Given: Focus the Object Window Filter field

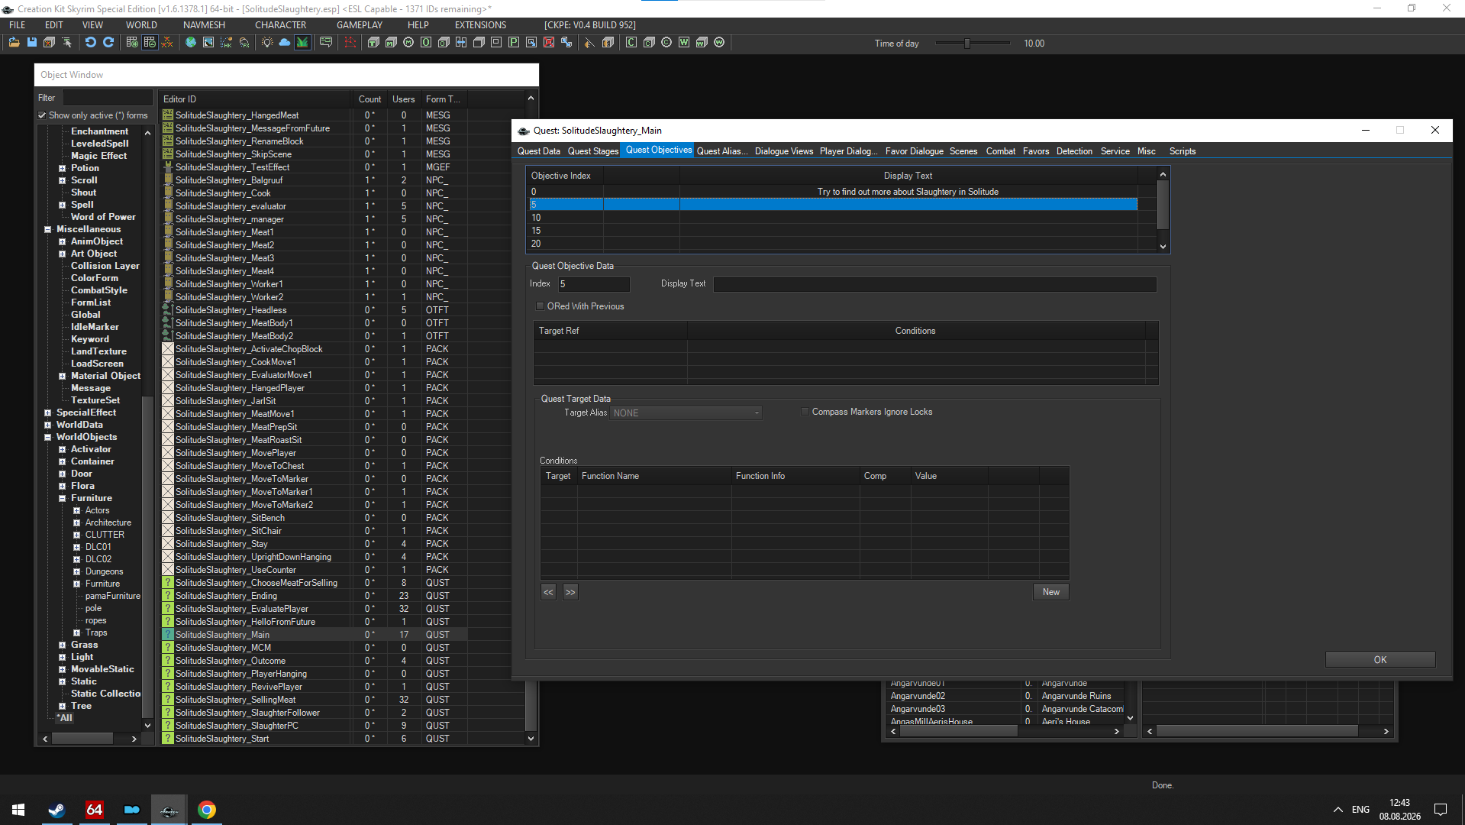Looking at the screenshot, I should pos(108,98).
